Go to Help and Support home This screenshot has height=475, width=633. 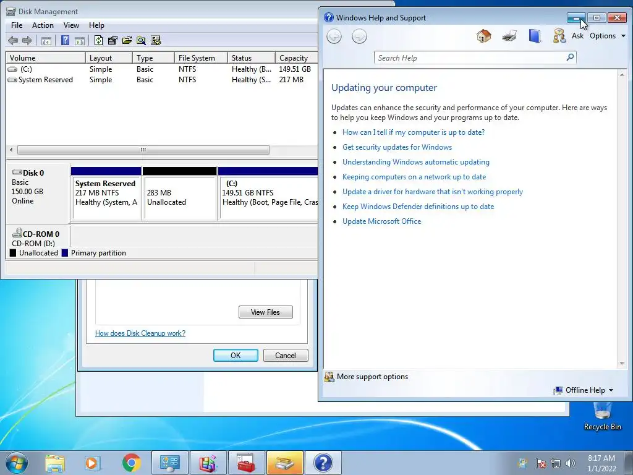[x=483, y=36]
